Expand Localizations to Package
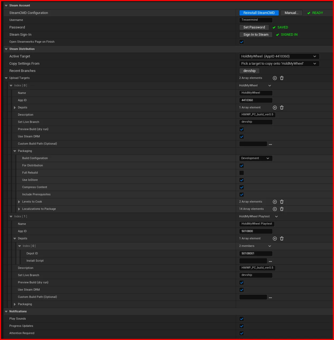The width and height of the screenshot is (334, 340). point(19,209)
